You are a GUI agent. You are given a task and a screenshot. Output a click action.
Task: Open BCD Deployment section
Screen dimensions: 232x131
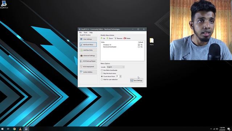tap(88, 67)
